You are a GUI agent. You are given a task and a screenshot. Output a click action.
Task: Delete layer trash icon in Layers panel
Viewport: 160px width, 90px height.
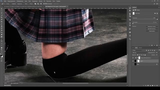157,85
